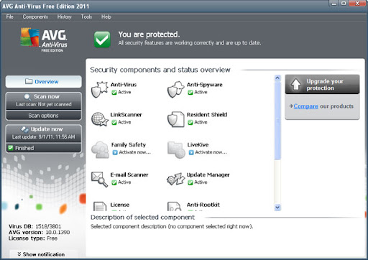This screenshot has height=260, width=368.
Task: Run Update now
Action: [44, 133]
